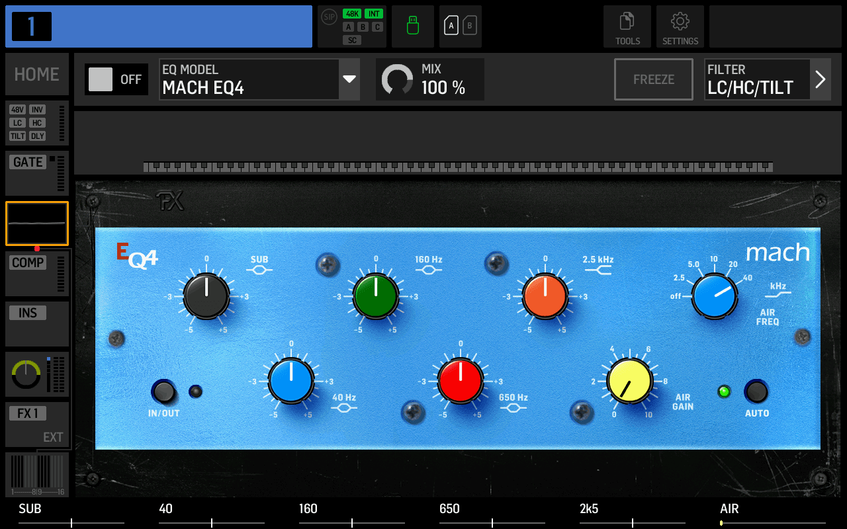Open the FX 1 EXT section

coord(37,425)
